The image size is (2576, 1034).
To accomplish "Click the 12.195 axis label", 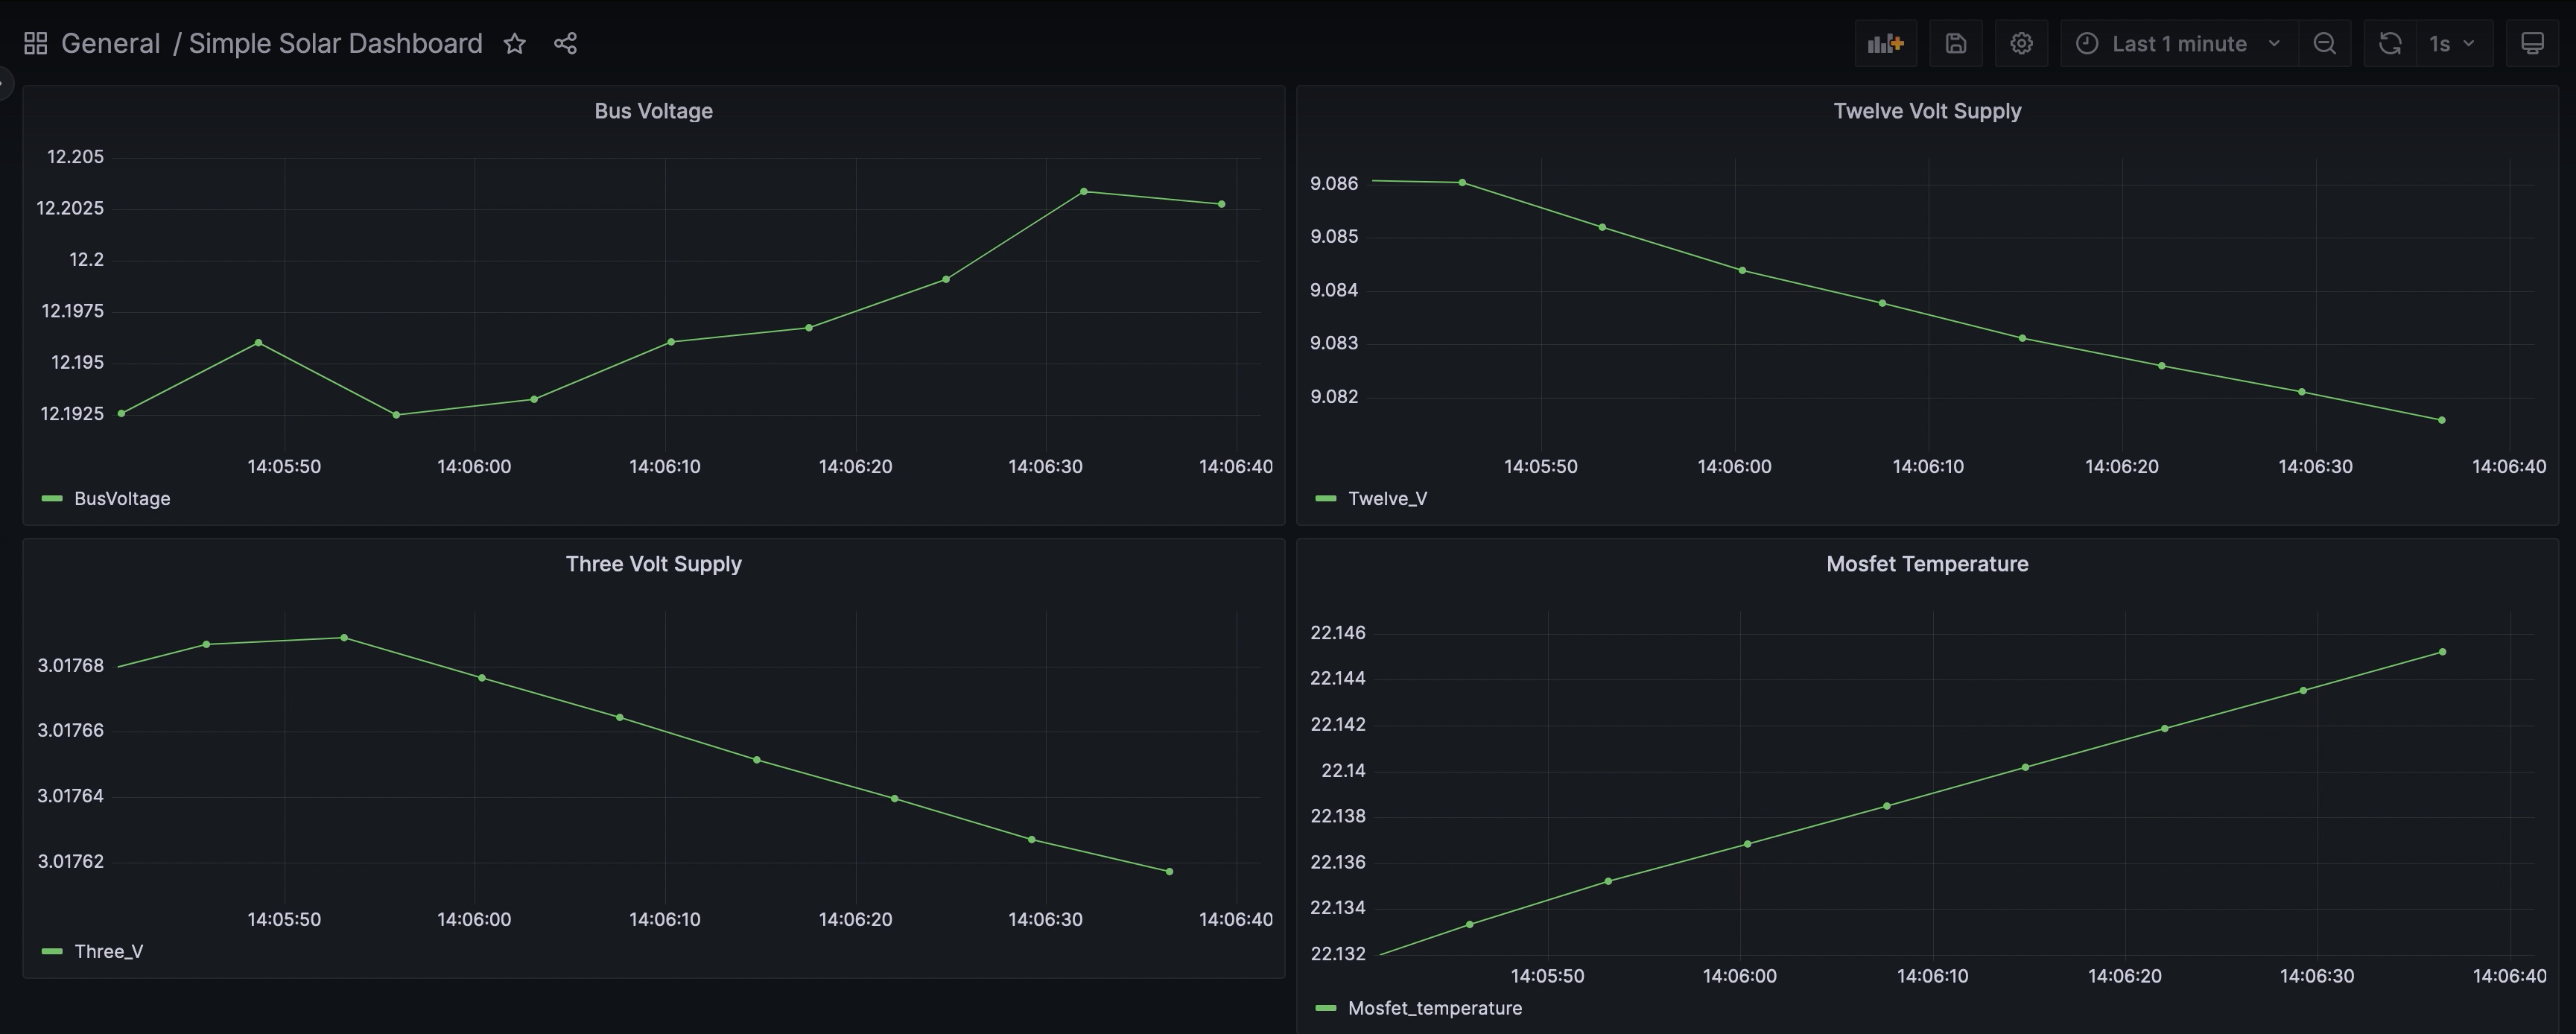I will click(77, 362).
